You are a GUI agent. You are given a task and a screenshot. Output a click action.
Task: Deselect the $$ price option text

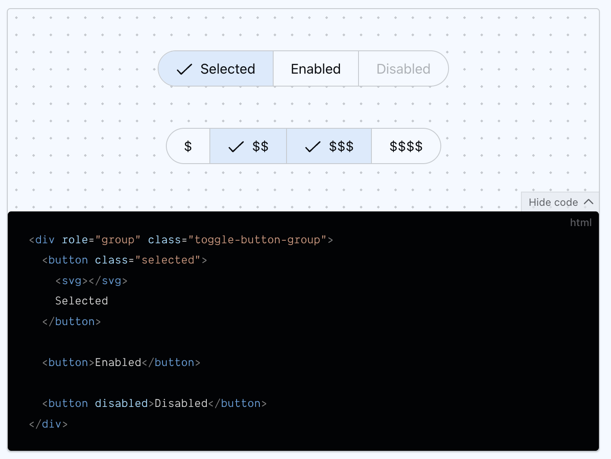260,146
